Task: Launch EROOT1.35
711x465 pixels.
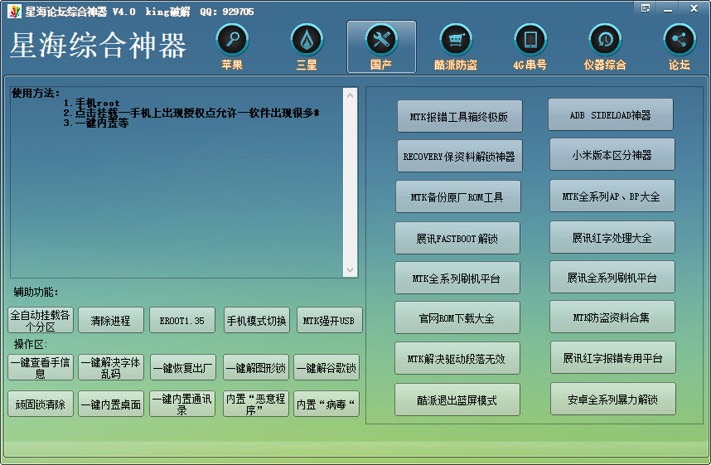Action: point(182,320)
